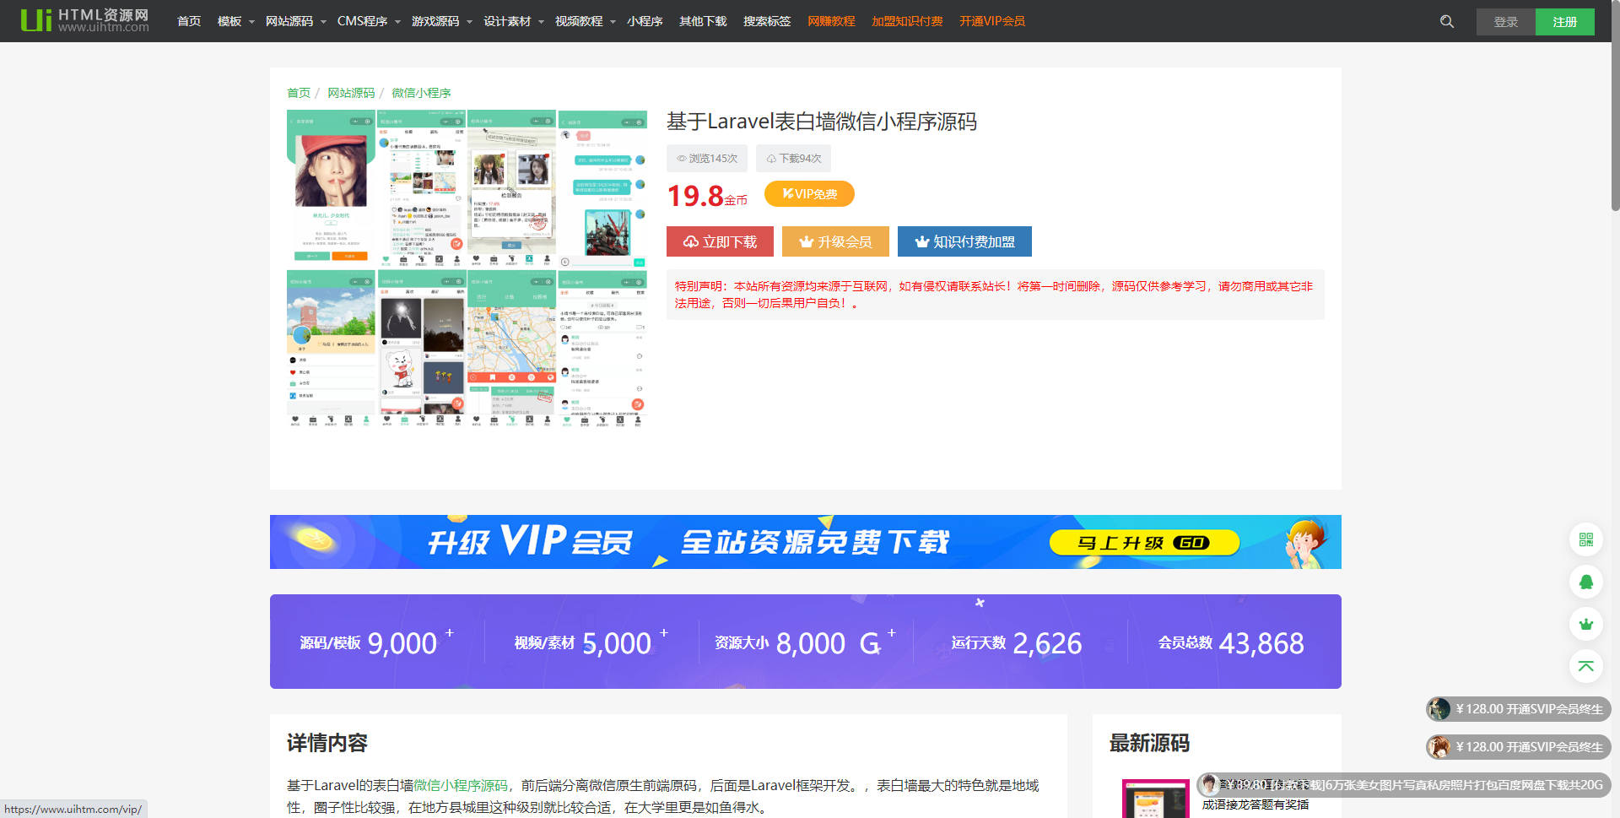
Task: Click the 下载94次 download count tag
Action: coord(793,158)
